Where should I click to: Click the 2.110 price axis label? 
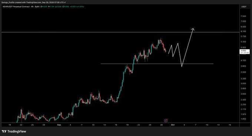[243, 109]
